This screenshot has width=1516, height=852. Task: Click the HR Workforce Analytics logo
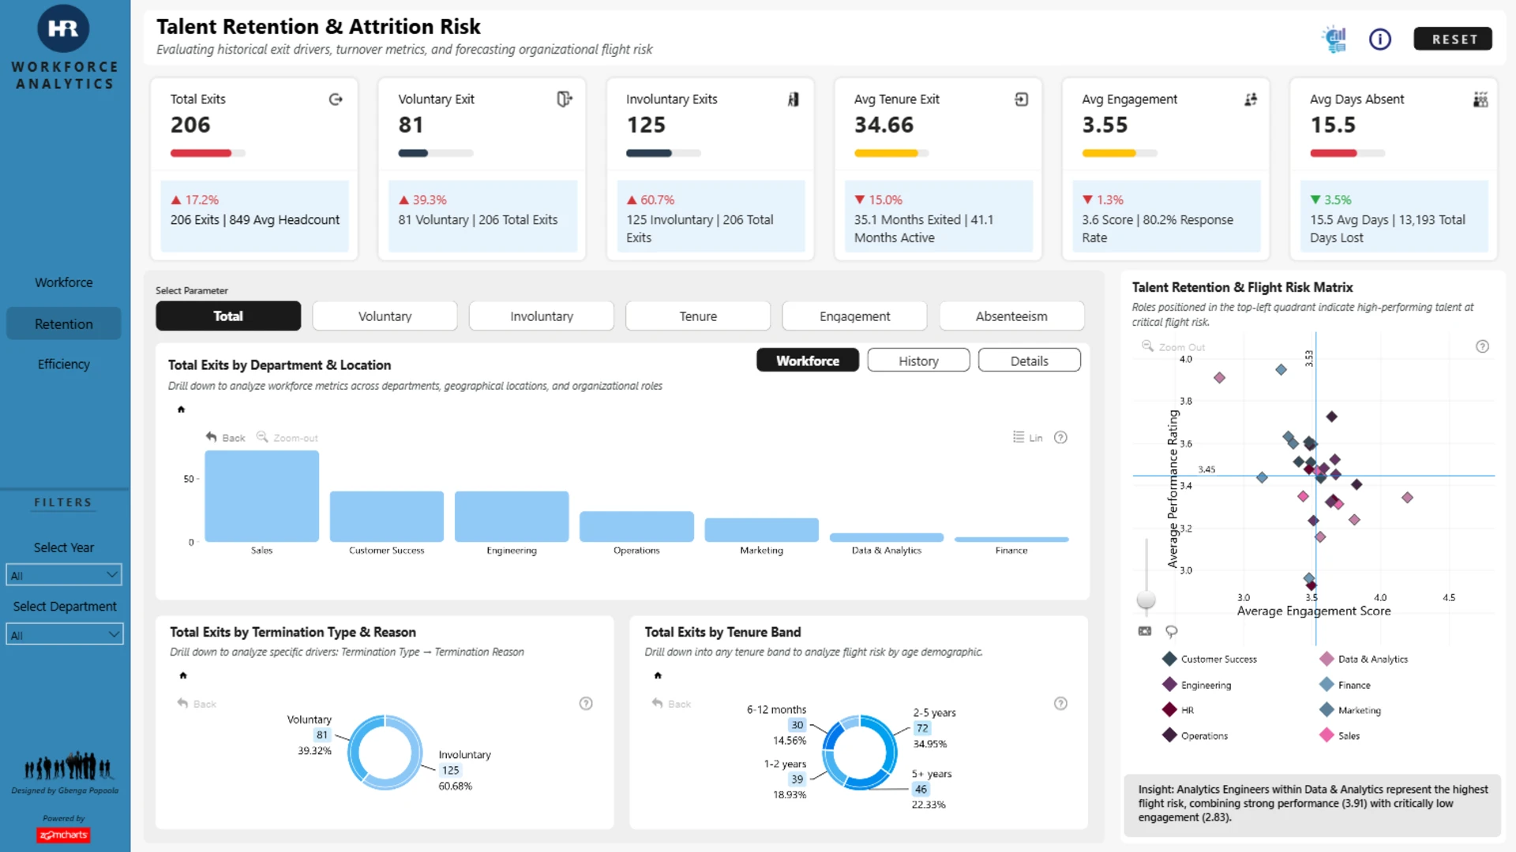[x=63, y=29]
